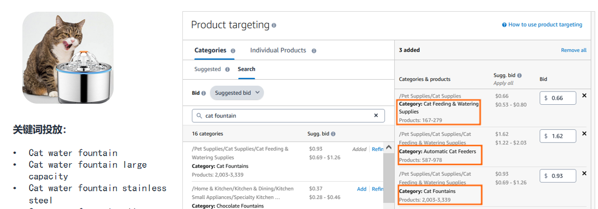Click the cat fountain search field

point(288,115)
